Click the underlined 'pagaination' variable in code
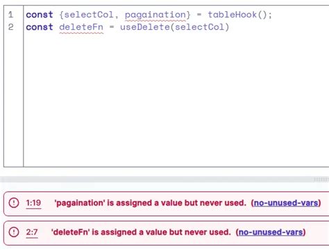Viewport: 329px width, 250px height. [155, 15]
